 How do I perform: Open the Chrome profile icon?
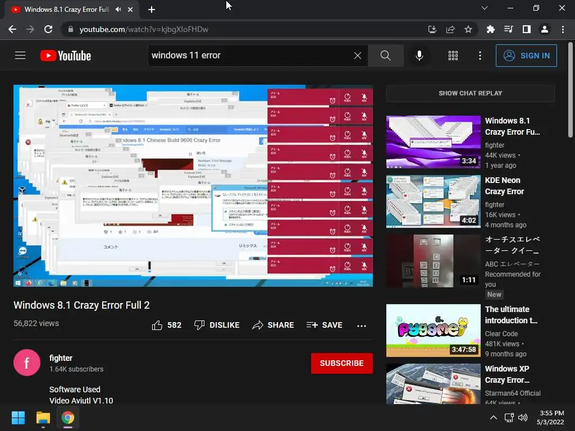tap(545, 29)
